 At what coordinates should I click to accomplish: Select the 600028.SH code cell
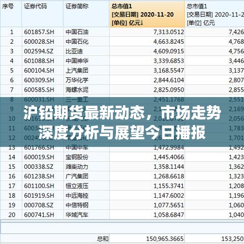coord(39,42)
